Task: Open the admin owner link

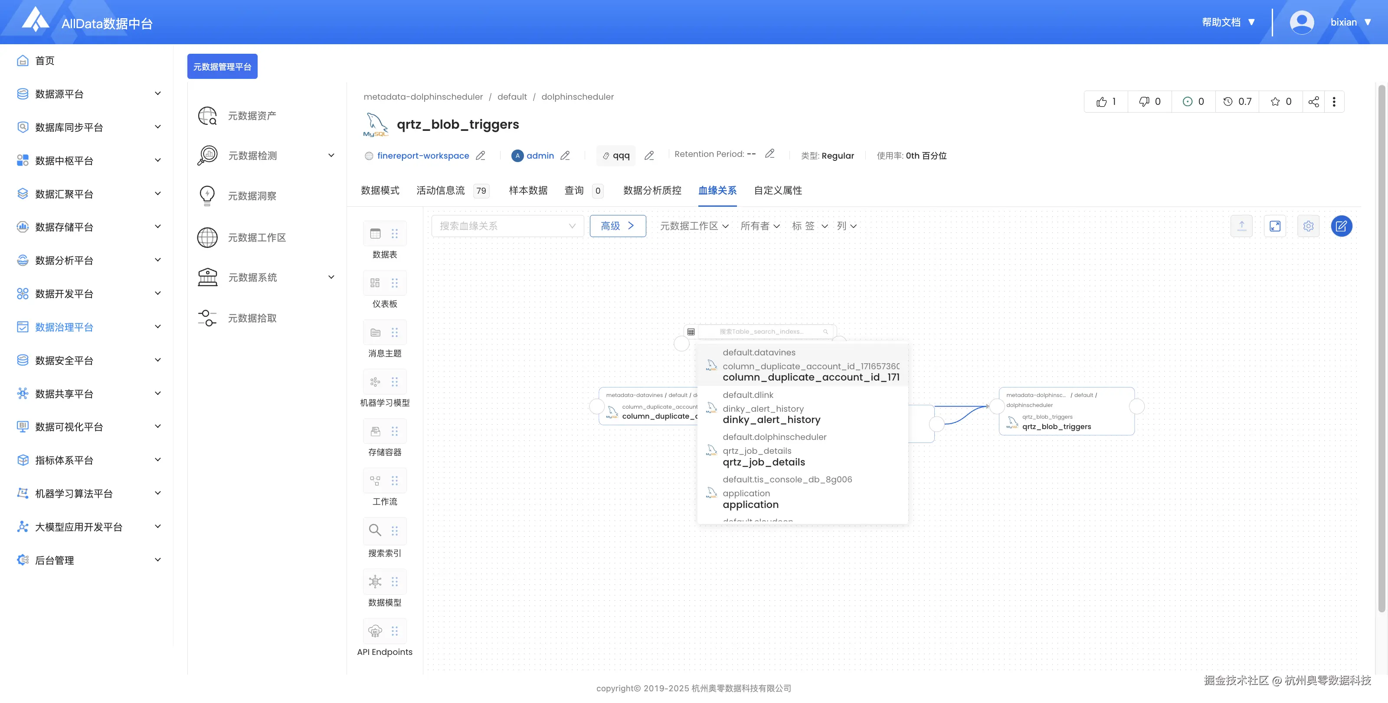Action: [540, 156]
